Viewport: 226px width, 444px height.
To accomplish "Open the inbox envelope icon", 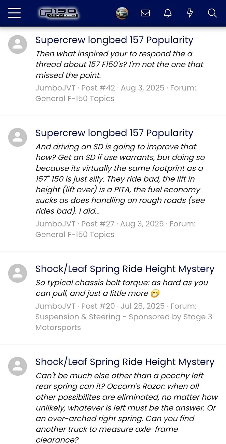I will click(145, 13).
